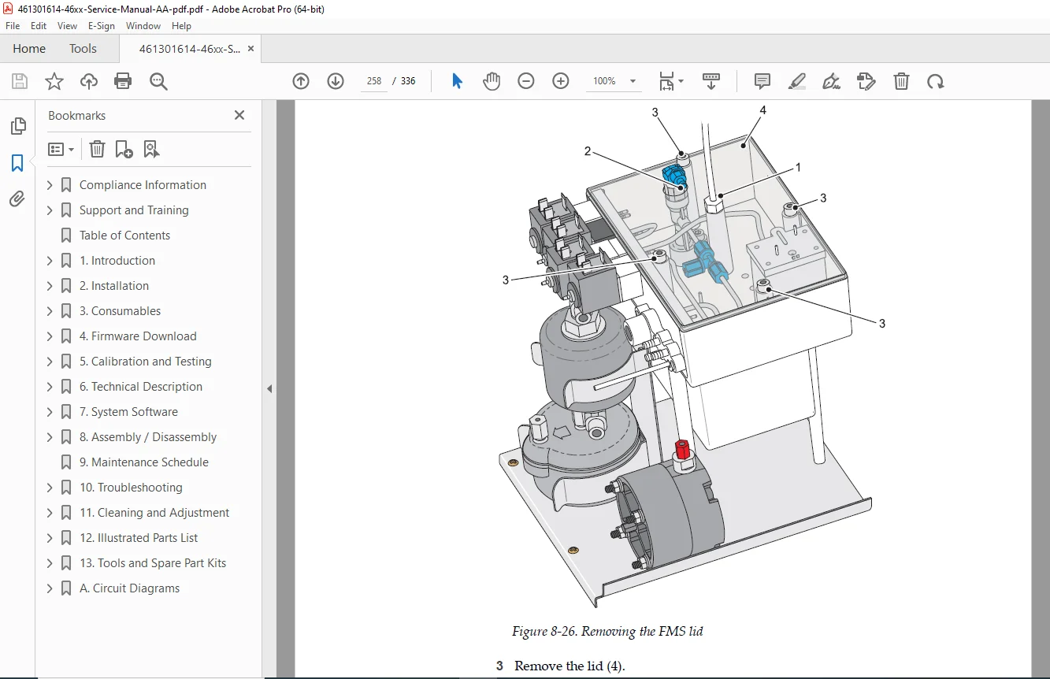Activate the hand pan tool
The height and width of the screenshot is (679, 1050).
click(492, 81)
